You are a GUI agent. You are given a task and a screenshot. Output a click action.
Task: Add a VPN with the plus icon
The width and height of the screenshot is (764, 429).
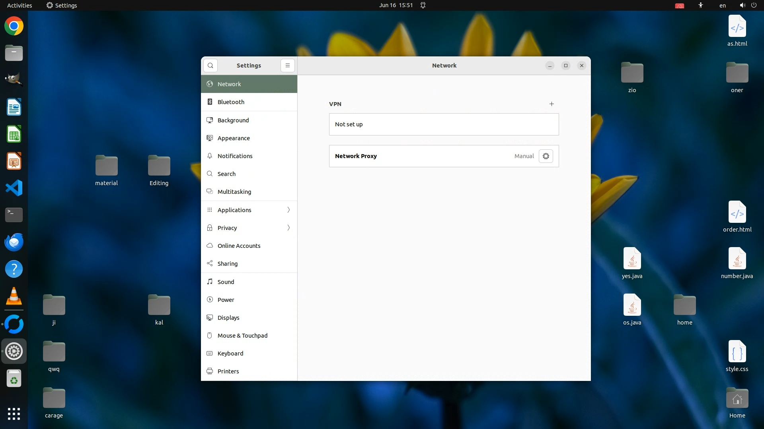552,104
